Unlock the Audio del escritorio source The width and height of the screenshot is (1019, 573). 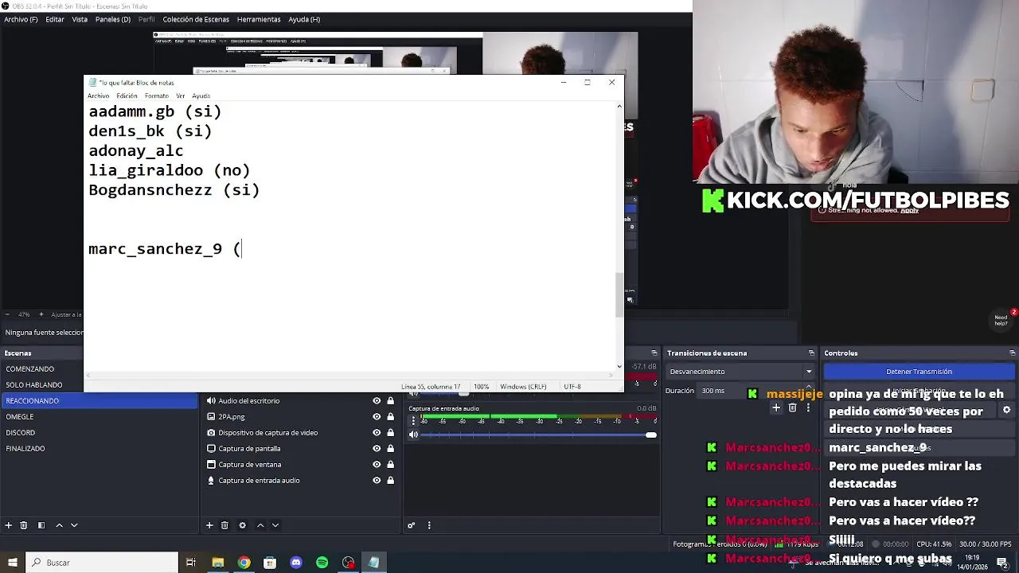tap(390, 401)
